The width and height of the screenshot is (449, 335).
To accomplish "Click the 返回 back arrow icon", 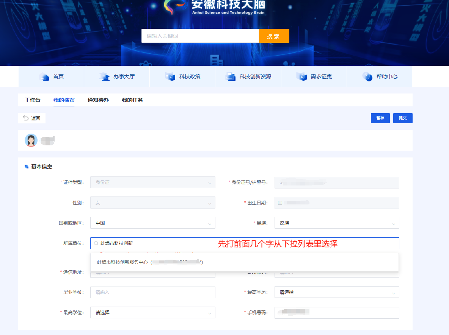I will (26, 118).
